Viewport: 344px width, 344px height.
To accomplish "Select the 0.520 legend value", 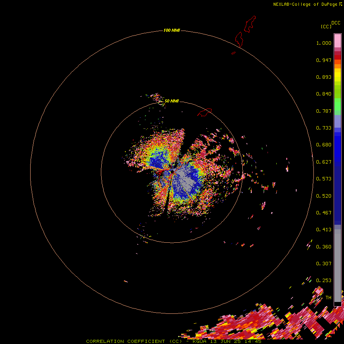I will [x=324, y=196].
